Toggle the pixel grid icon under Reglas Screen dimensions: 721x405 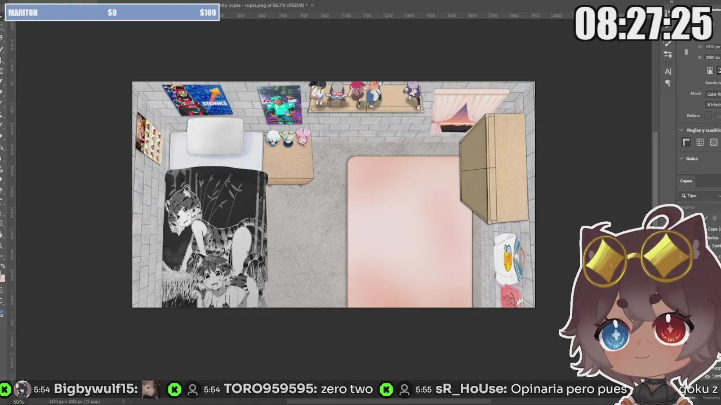(714, 142)
